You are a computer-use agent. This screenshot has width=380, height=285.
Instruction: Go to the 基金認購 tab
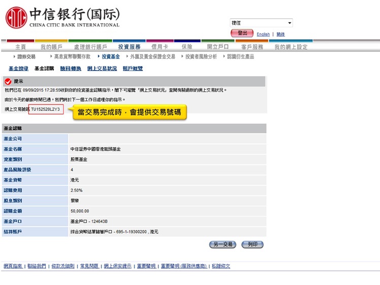(x=44, y=69)
